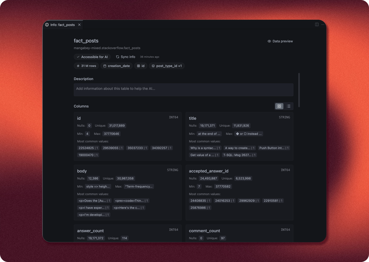Click 'A way to create...' common value
369x262 pixels.
[x=240, y=148]
